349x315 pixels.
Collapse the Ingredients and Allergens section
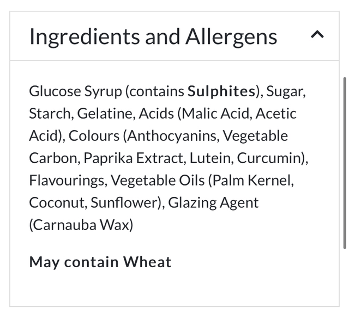click(317, 35)
